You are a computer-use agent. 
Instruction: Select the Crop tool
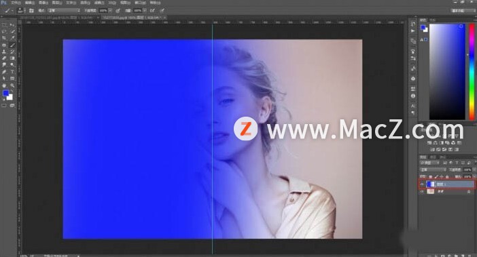tap(4, 38)
